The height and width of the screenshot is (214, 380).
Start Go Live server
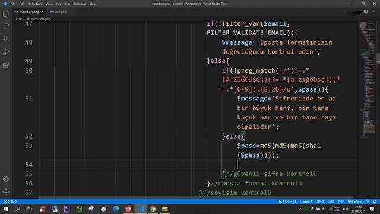point(354,202)
